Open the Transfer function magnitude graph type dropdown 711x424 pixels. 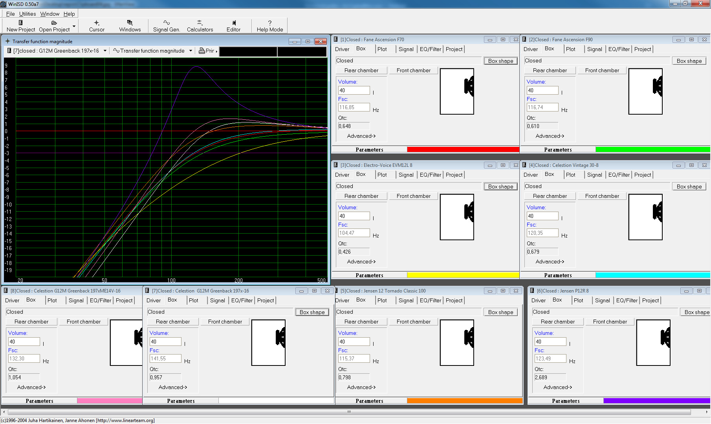pyautogui.click(x=191, y=51)
